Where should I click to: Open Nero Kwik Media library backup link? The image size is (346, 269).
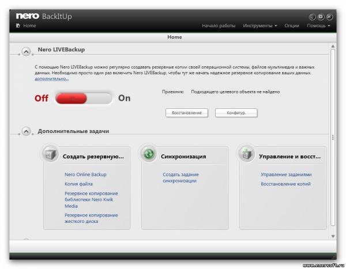91,199
